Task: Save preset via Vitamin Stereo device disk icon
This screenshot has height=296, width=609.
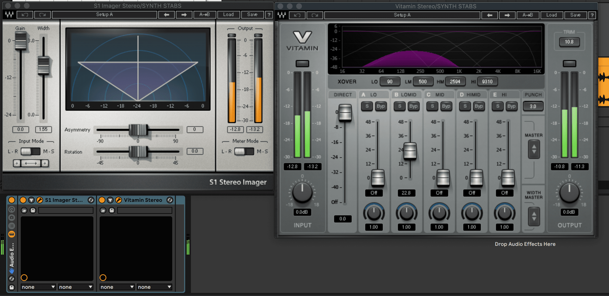Action: click(112, 210)
